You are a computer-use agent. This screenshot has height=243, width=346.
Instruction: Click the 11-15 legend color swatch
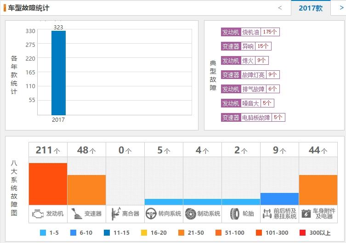(x=107, y=232)
